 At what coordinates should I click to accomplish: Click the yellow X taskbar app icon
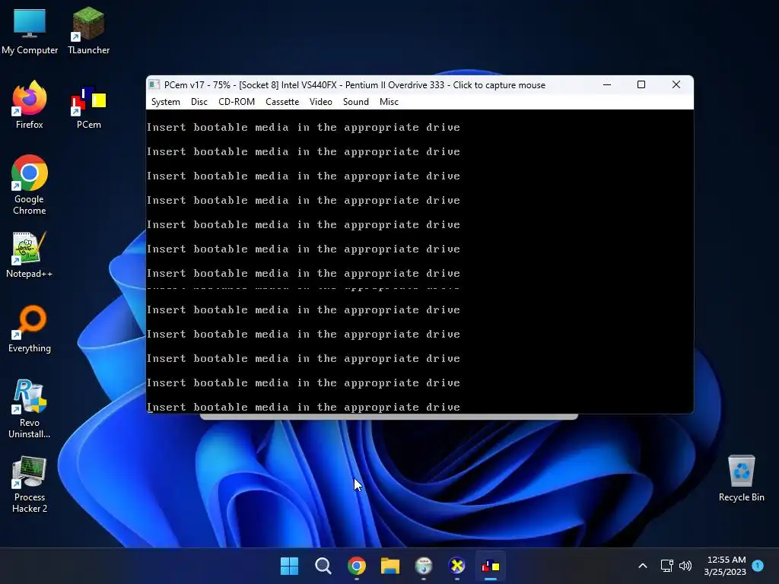pyautogui.click(x=456, y=566)
